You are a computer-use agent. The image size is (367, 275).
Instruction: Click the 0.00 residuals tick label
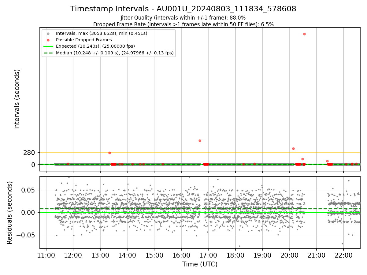[28, 212]
